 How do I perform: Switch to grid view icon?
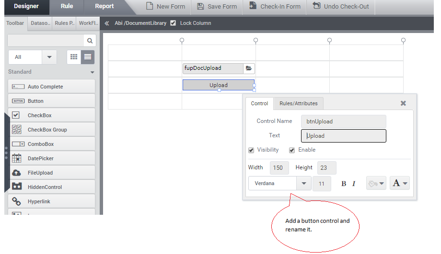click(74, 57)
